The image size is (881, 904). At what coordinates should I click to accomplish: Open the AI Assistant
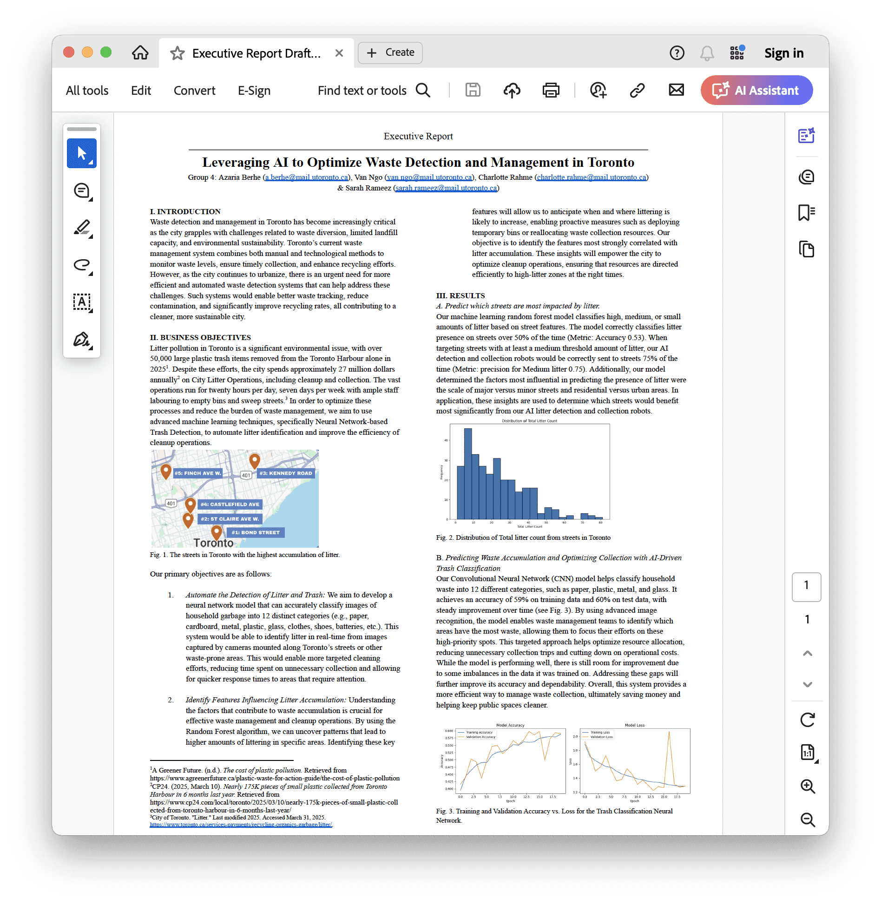756,90
